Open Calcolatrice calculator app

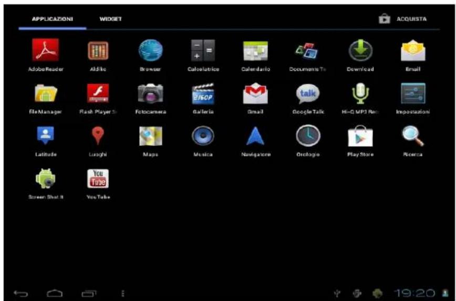[x=203, y=55]
